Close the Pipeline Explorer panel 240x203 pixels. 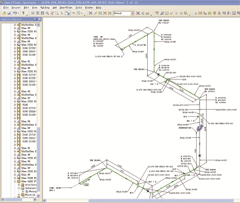click(40, 19)
